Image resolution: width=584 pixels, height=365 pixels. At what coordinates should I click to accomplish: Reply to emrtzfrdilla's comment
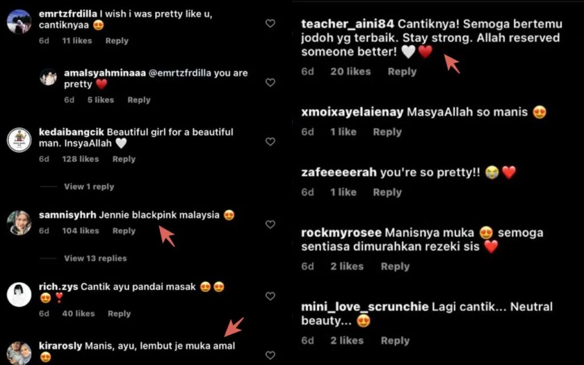(117, 40)
